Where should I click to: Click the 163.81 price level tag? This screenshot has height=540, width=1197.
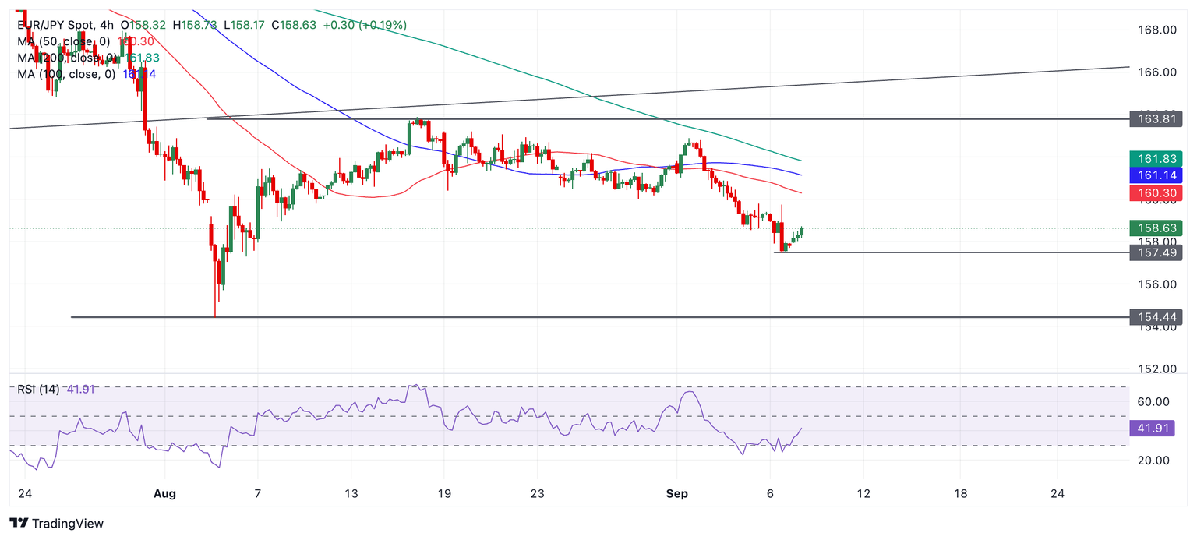coord(1156,119)
